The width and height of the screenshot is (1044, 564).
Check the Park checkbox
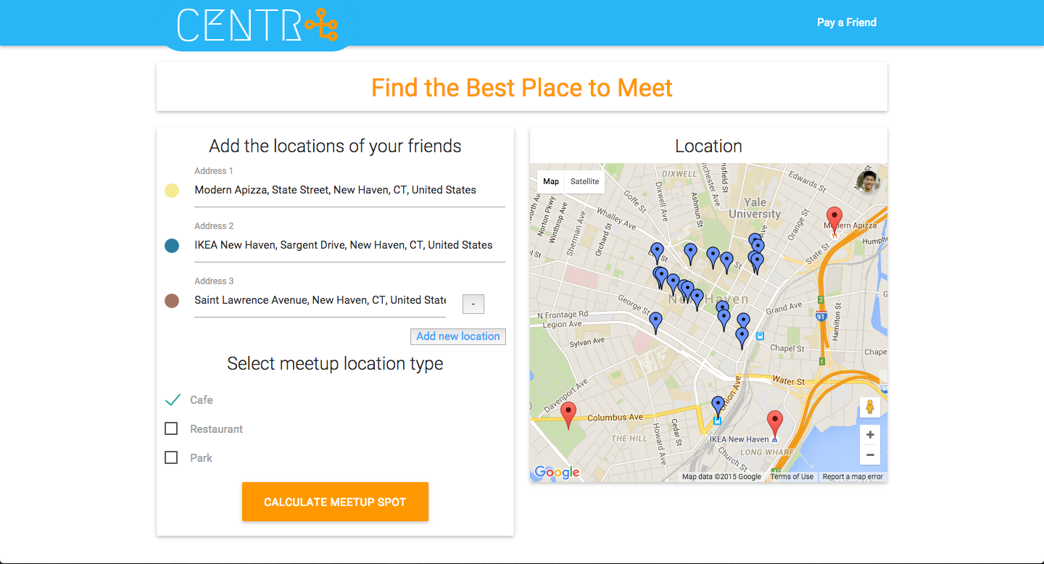(171, 458)
